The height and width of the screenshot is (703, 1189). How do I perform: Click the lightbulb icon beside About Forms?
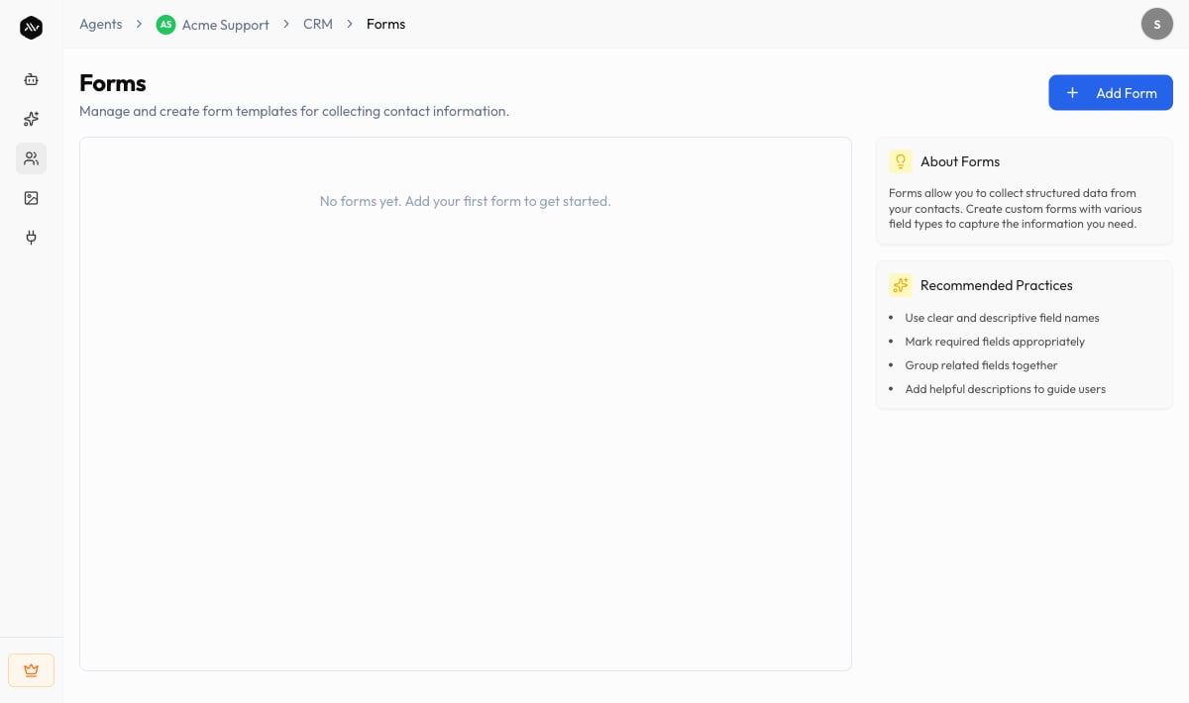(x=900, y=161)
